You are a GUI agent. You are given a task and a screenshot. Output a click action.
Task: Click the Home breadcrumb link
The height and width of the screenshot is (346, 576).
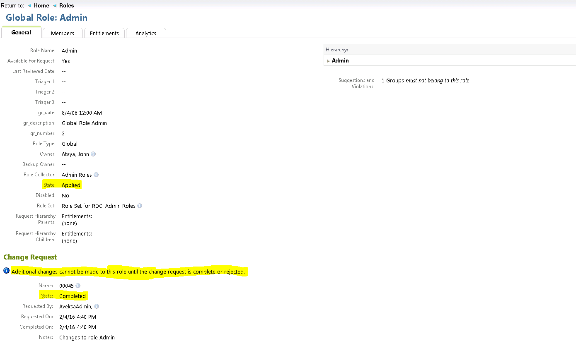[x=41, y=5]
